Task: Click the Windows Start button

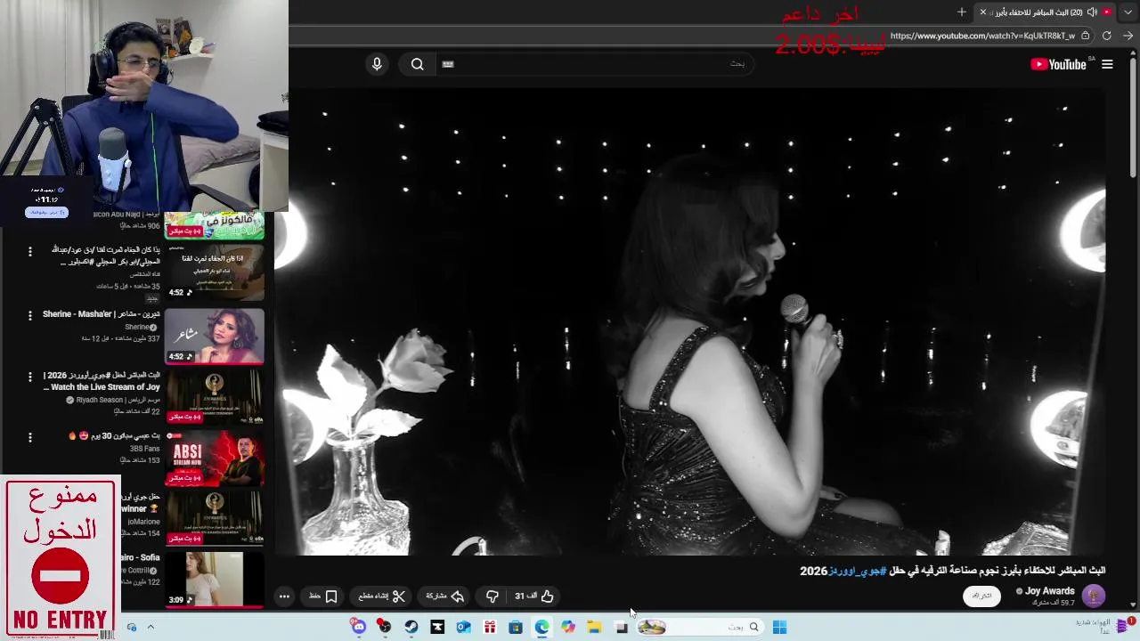Action: 779,627
